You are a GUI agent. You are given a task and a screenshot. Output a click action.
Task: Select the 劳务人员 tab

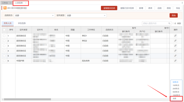(x=7, y=23)
